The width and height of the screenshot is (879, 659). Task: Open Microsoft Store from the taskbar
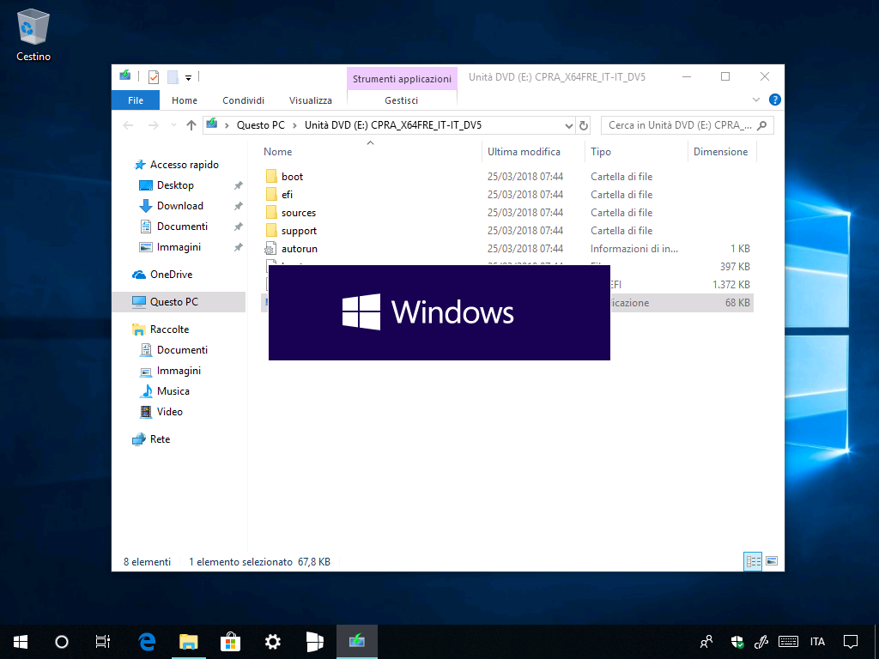coord(230,642)
